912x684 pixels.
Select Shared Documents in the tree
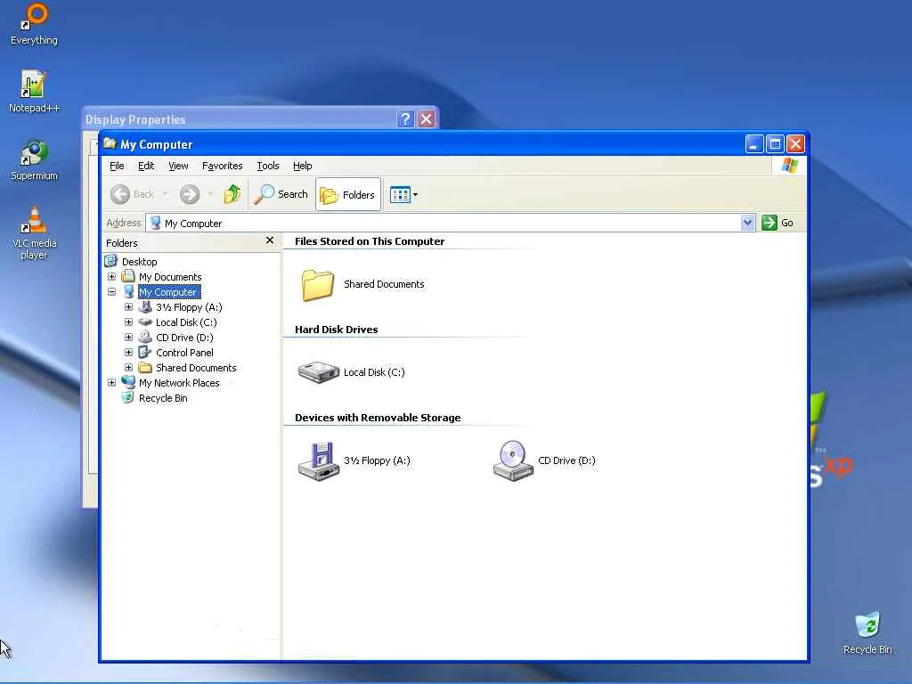[x=196, y=368]
